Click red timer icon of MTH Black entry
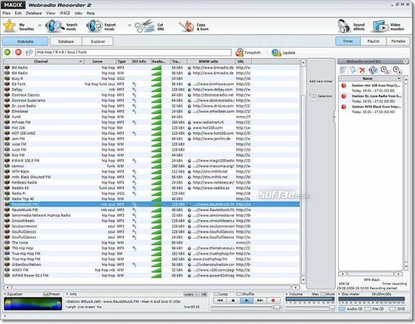415x324 pixels. 344,107
